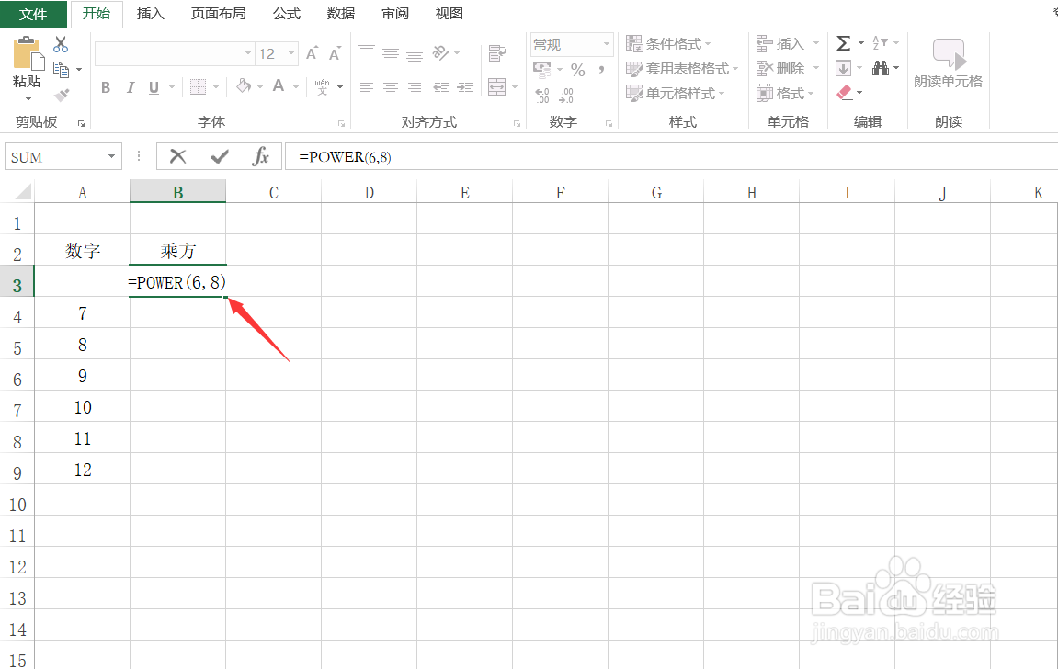Viewport: 1058px width, 669px height.
Task: Open the Find tool with binoculars icon
Action: pyautogui.click(x=881, y=67)
